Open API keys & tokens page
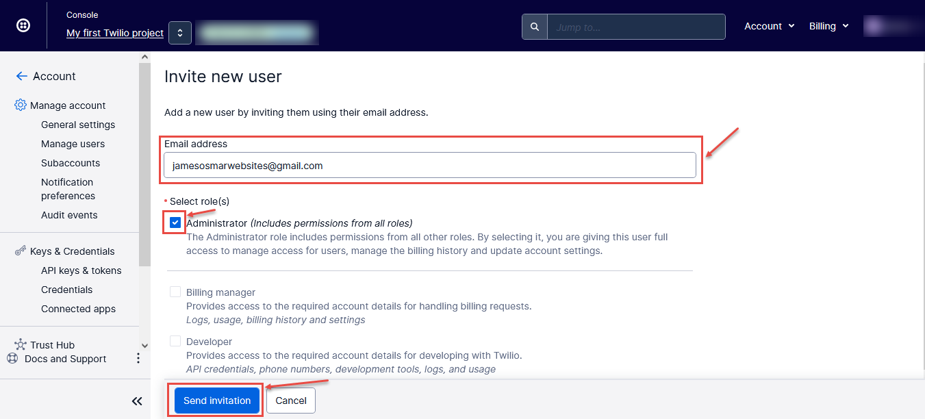925x419 pixels. (81, 270)
